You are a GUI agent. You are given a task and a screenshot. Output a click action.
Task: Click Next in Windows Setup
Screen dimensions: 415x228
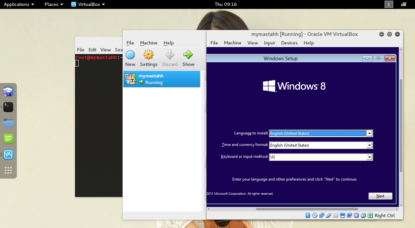(x=380, y=196)
